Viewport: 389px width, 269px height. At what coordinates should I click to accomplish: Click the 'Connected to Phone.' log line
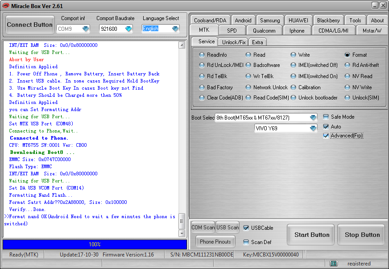[x=39, y=138]
